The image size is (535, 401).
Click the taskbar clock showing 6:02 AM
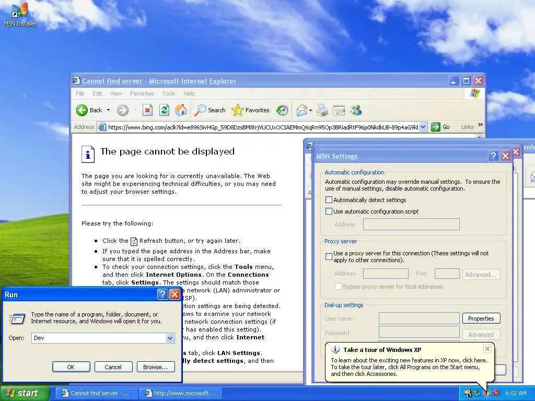516,393
